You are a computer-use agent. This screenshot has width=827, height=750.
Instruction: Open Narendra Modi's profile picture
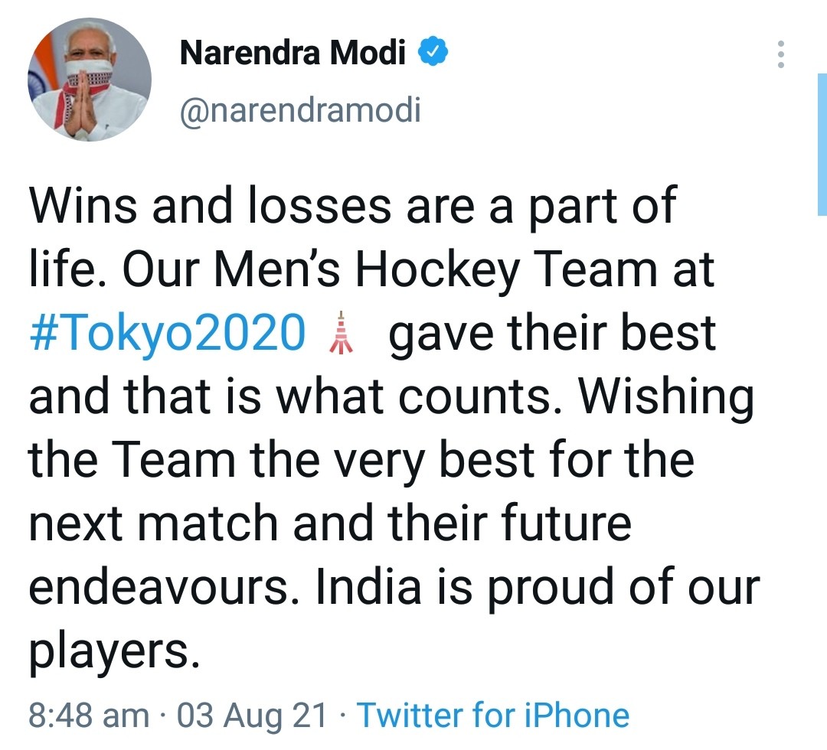[x=90, y=80]
